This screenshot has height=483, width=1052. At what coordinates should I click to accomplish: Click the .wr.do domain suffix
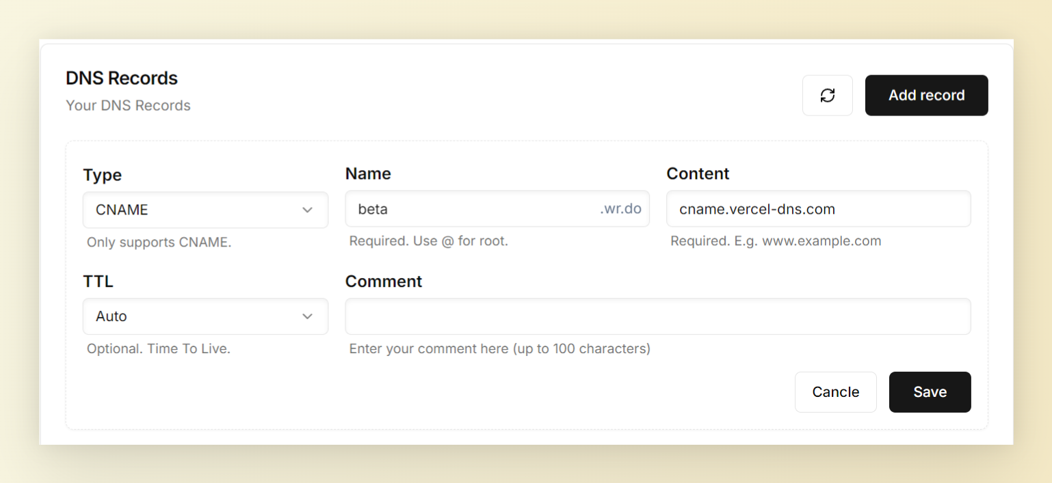pos(620,209)
